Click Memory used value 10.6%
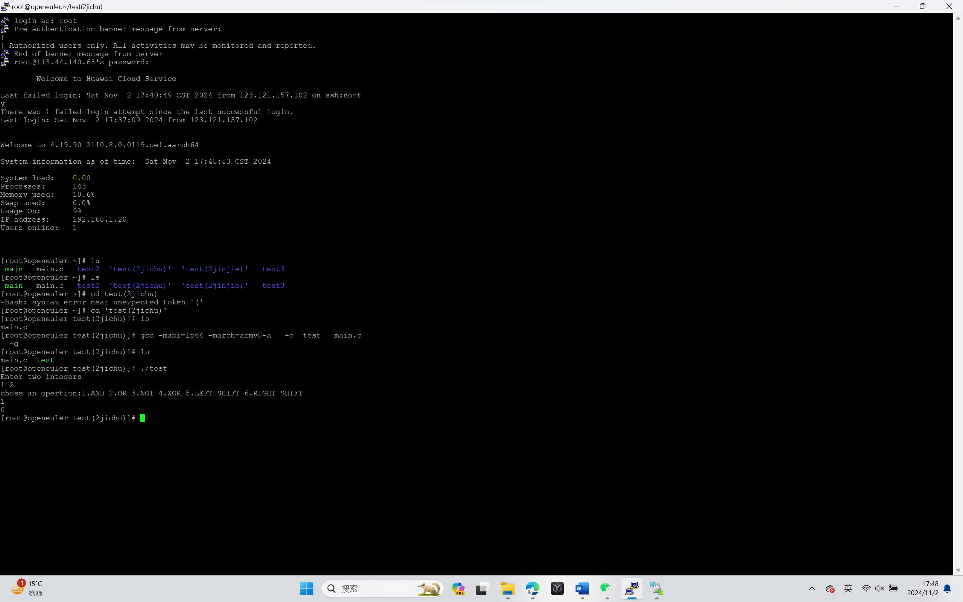This screenshot has width=963, height=602. 84,195
